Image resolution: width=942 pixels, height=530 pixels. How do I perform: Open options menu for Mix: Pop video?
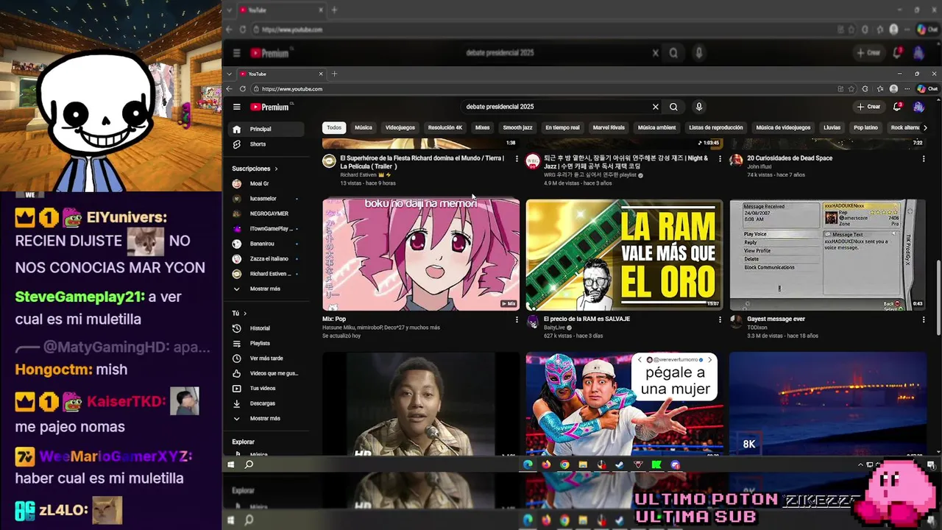pos(517,319)
